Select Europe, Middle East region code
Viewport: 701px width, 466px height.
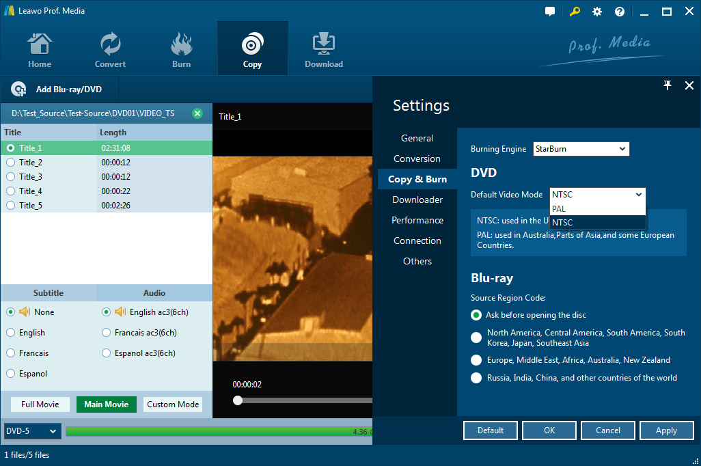476,360
